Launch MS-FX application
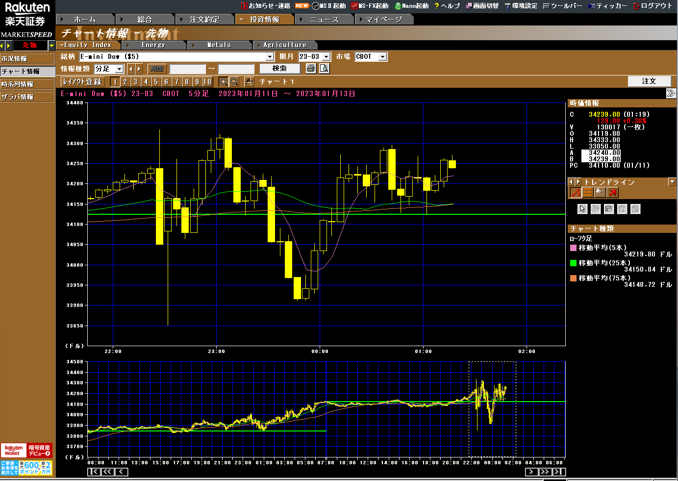 point(370,6)
